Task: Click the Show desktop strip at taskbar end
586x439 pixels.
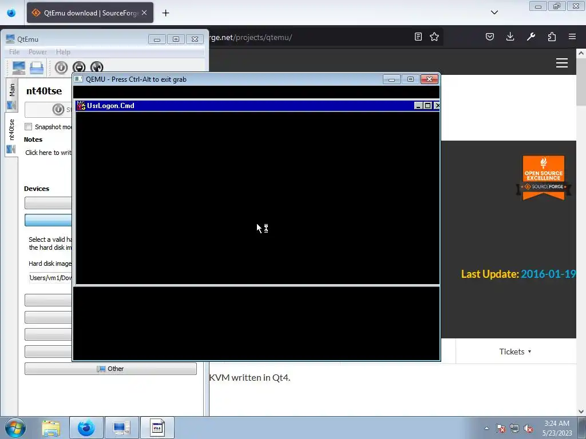Action: click(x=582, y=428)
